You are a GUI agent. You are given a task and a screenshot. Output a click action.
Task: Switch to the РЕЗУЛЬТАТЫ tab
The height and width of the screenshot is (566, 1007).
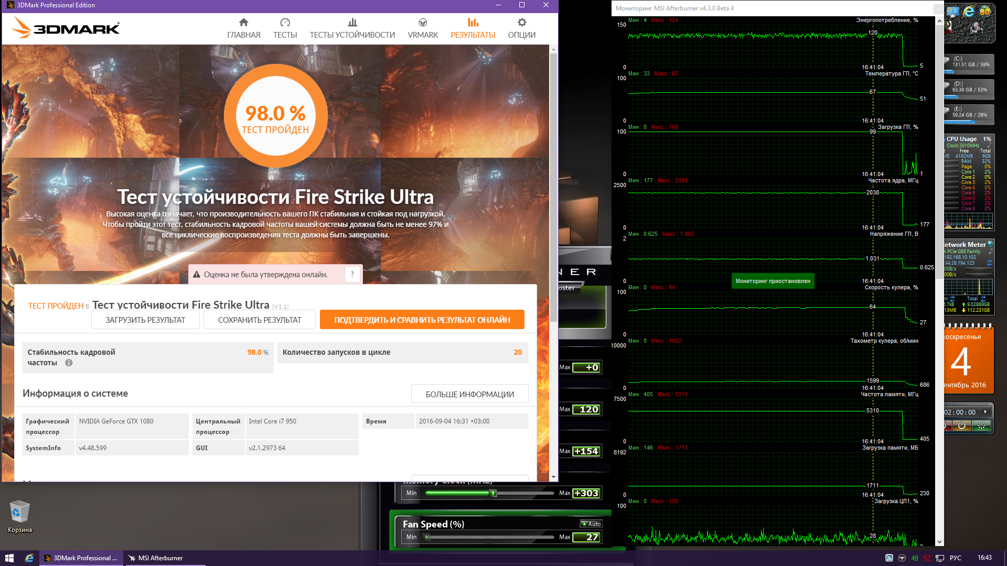473,28
